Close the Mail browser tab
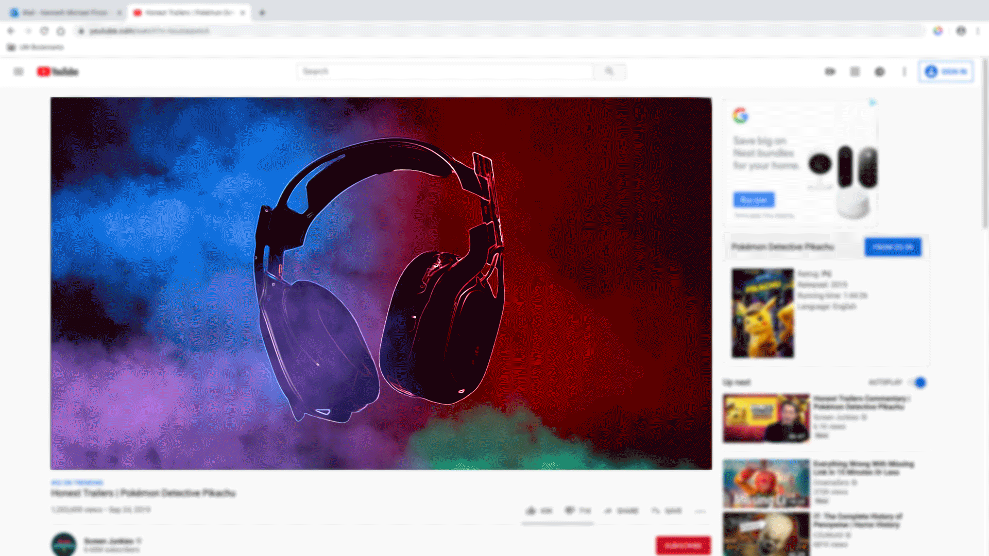Screen dimensions: 989x556 coord(119,13)
